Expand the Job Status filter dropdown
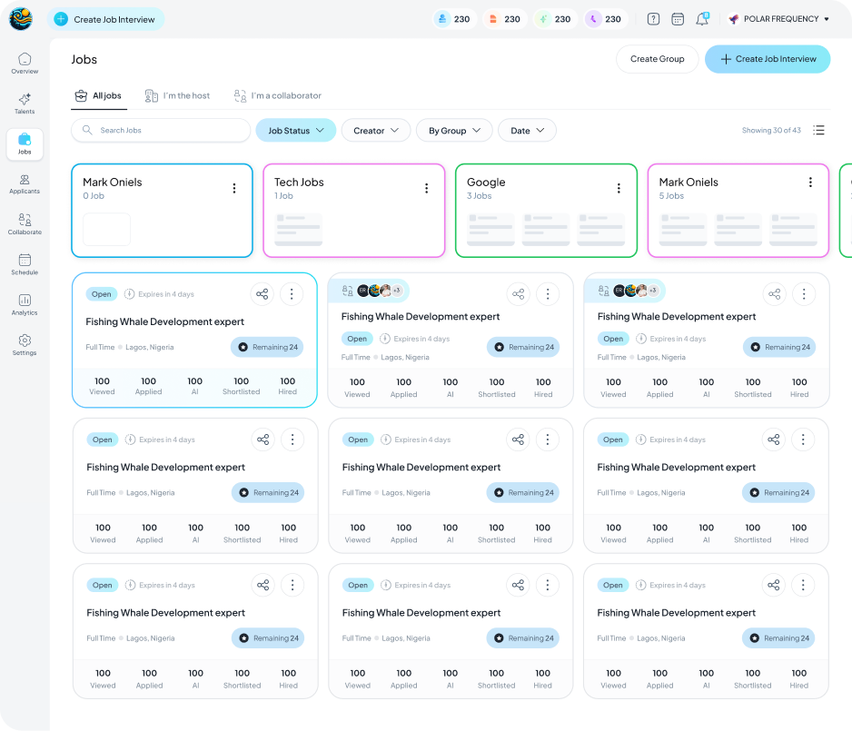This screenshot has height=731, width=852. coord(295,131)
